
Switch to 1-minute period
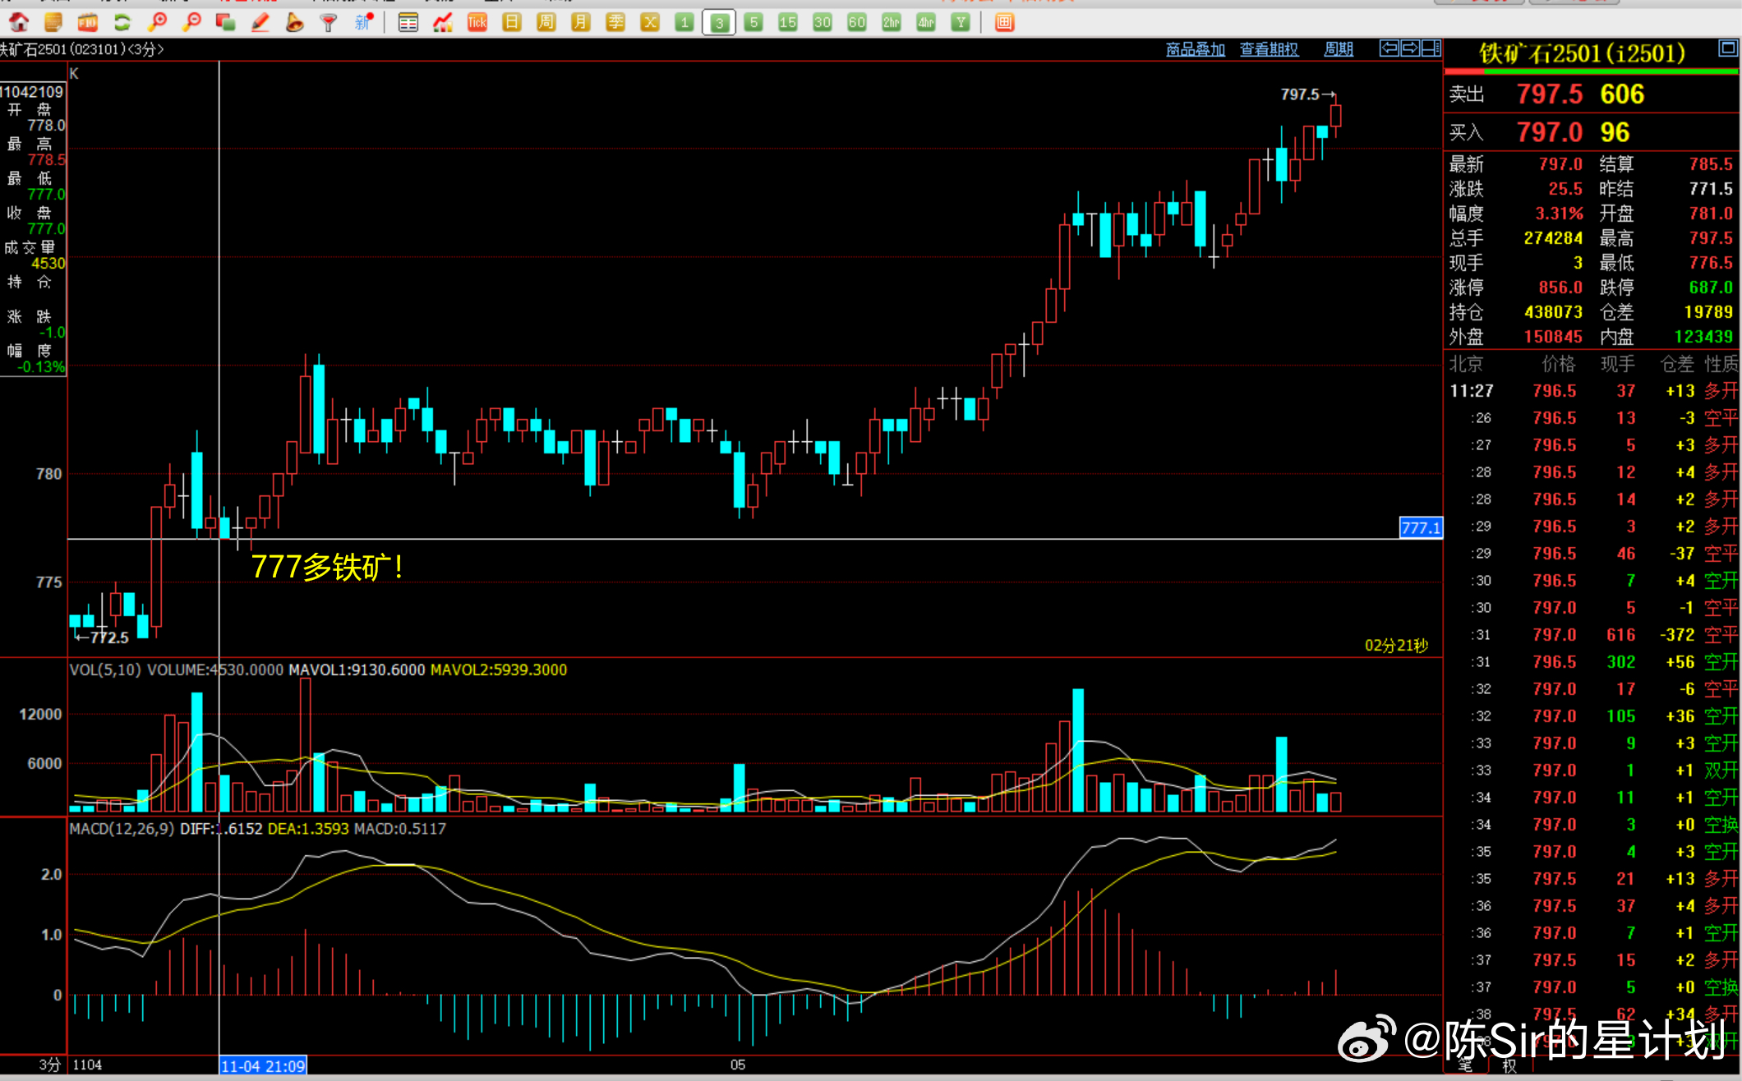pyautogui.click(x=684, y=22)
